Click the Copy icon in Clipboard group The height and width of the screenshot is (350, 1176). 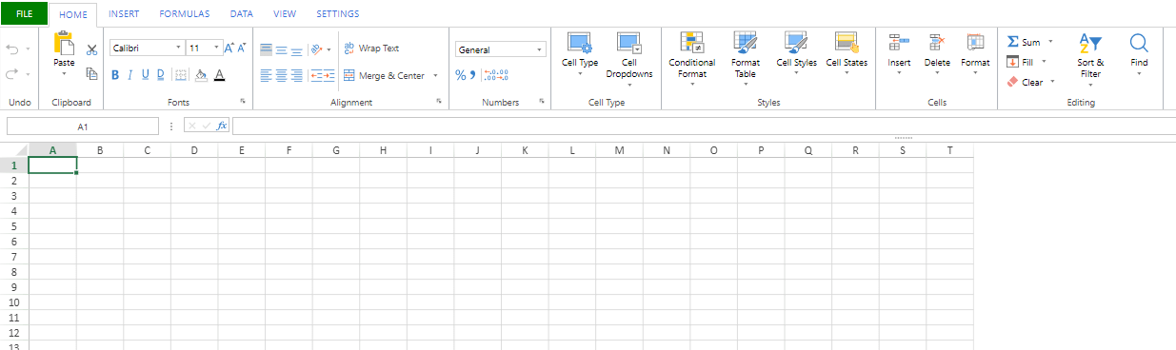tap(92, 73)
